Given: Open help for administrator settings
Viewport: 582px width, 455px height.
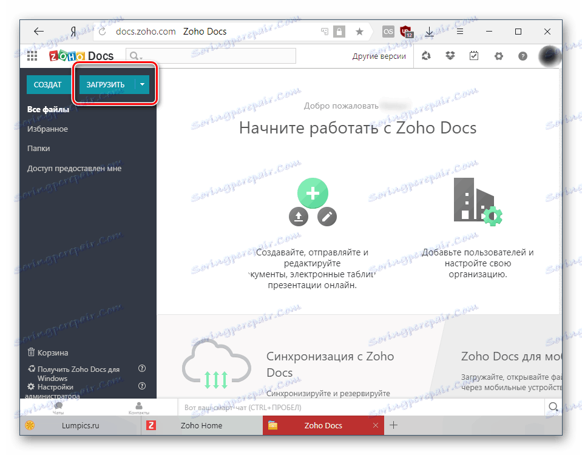Looking at the screenshot, I should 142,386.
